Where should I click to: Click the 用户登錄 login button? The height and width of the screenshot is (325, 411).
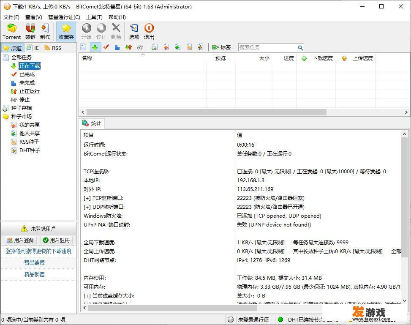[x=21, y=240]
